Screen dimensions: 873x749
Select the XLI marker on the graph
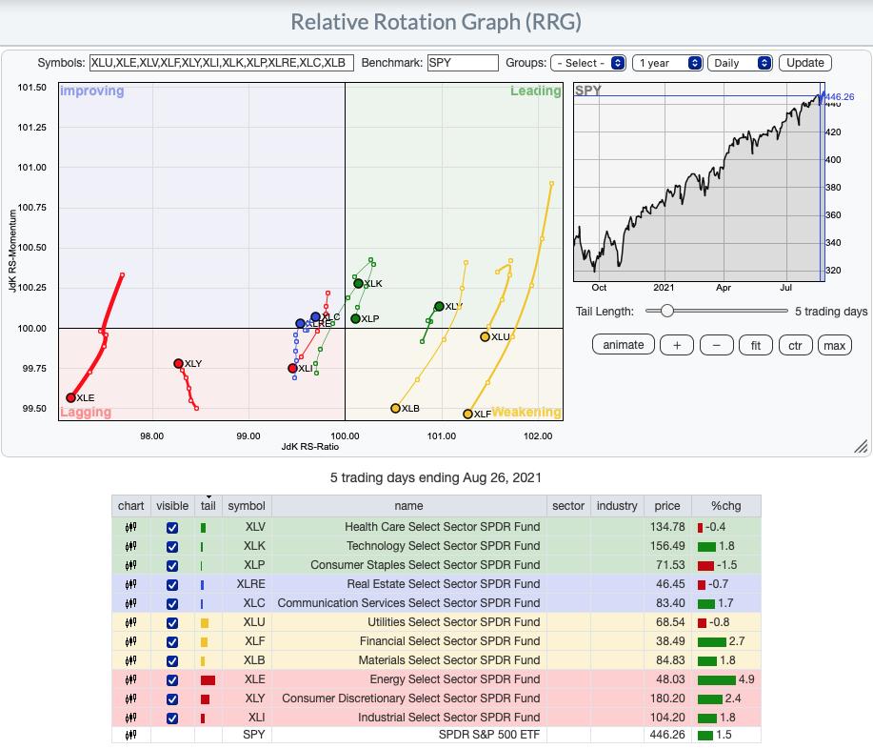click(x=292, y=369)
